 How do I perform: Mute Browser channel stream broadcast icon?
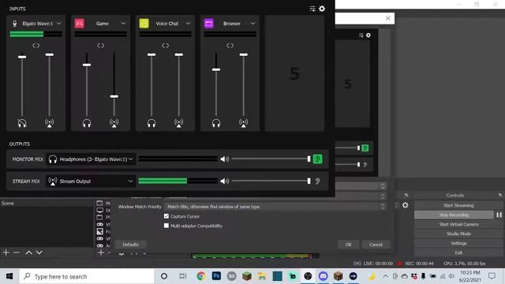[244, 123]
